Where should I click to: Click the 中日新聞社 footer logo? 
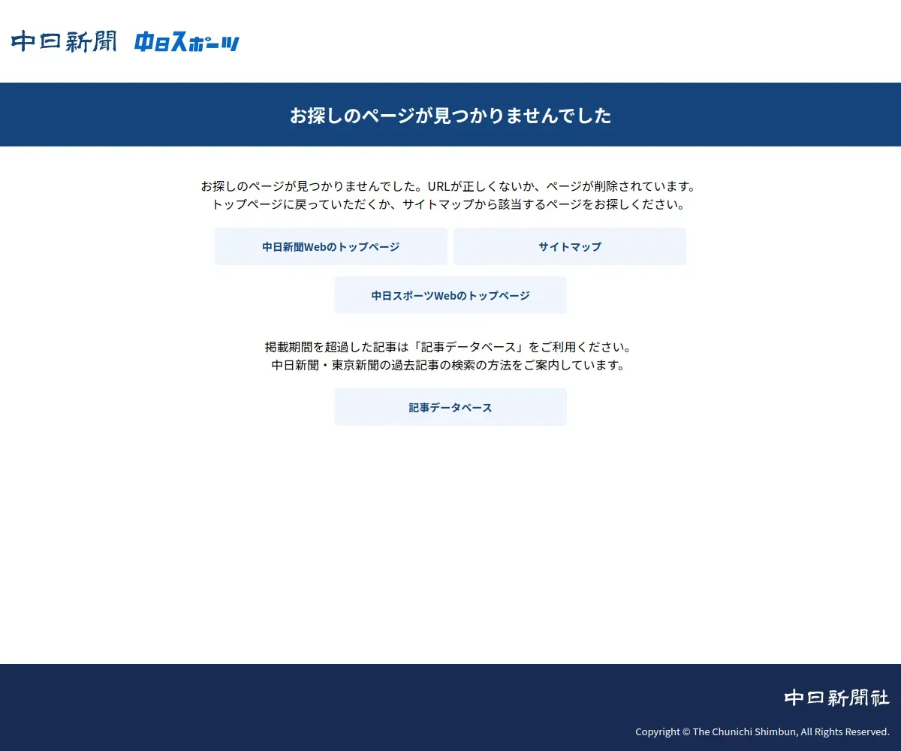837,698
